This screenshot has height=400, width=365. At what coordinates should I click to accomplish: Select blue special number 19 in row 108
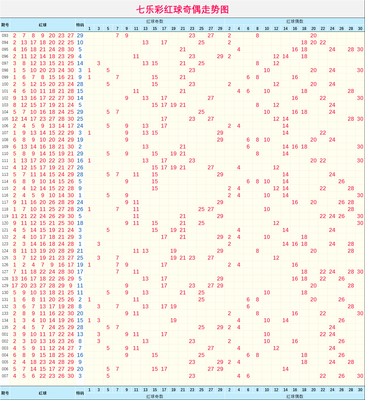[x=80, y=140]
